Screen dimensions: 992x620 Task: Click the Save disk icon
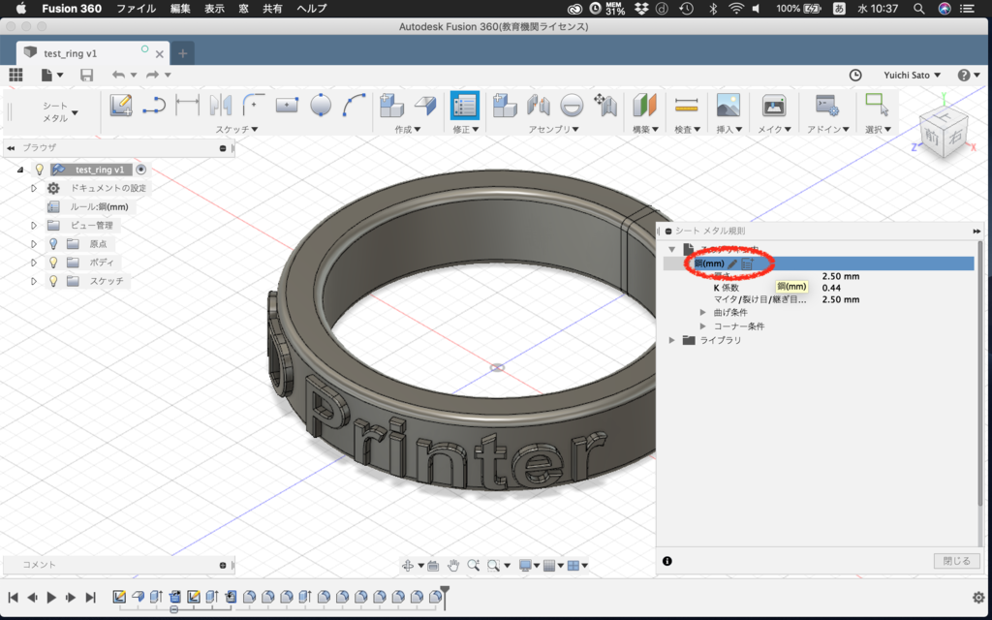pyautogui.click(x=86, y=75)
